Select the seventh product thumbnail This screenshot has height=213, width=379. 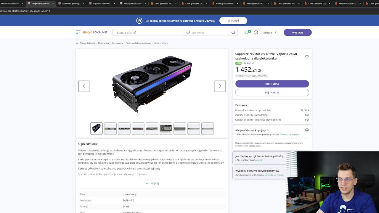click(180, 128)
